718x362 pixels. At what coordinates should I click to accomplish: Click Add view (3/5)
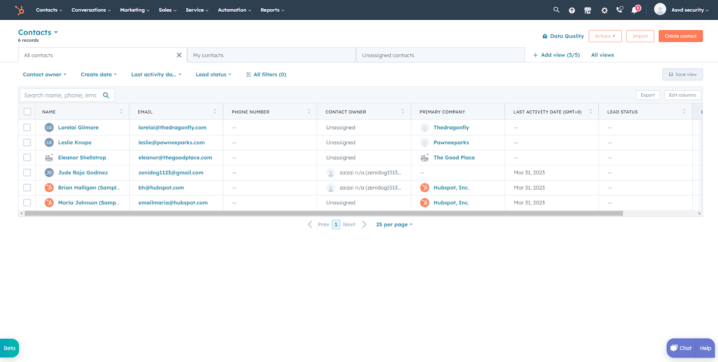click(x=556, y=55)
